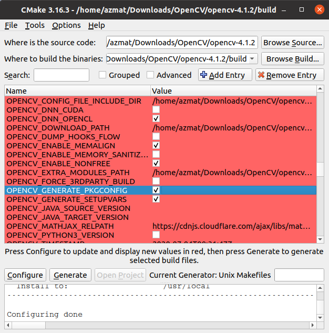Image resolution: width=329 pixels, height=333 pixels.
Task: Open the Options menu
Action: point(66,25)
